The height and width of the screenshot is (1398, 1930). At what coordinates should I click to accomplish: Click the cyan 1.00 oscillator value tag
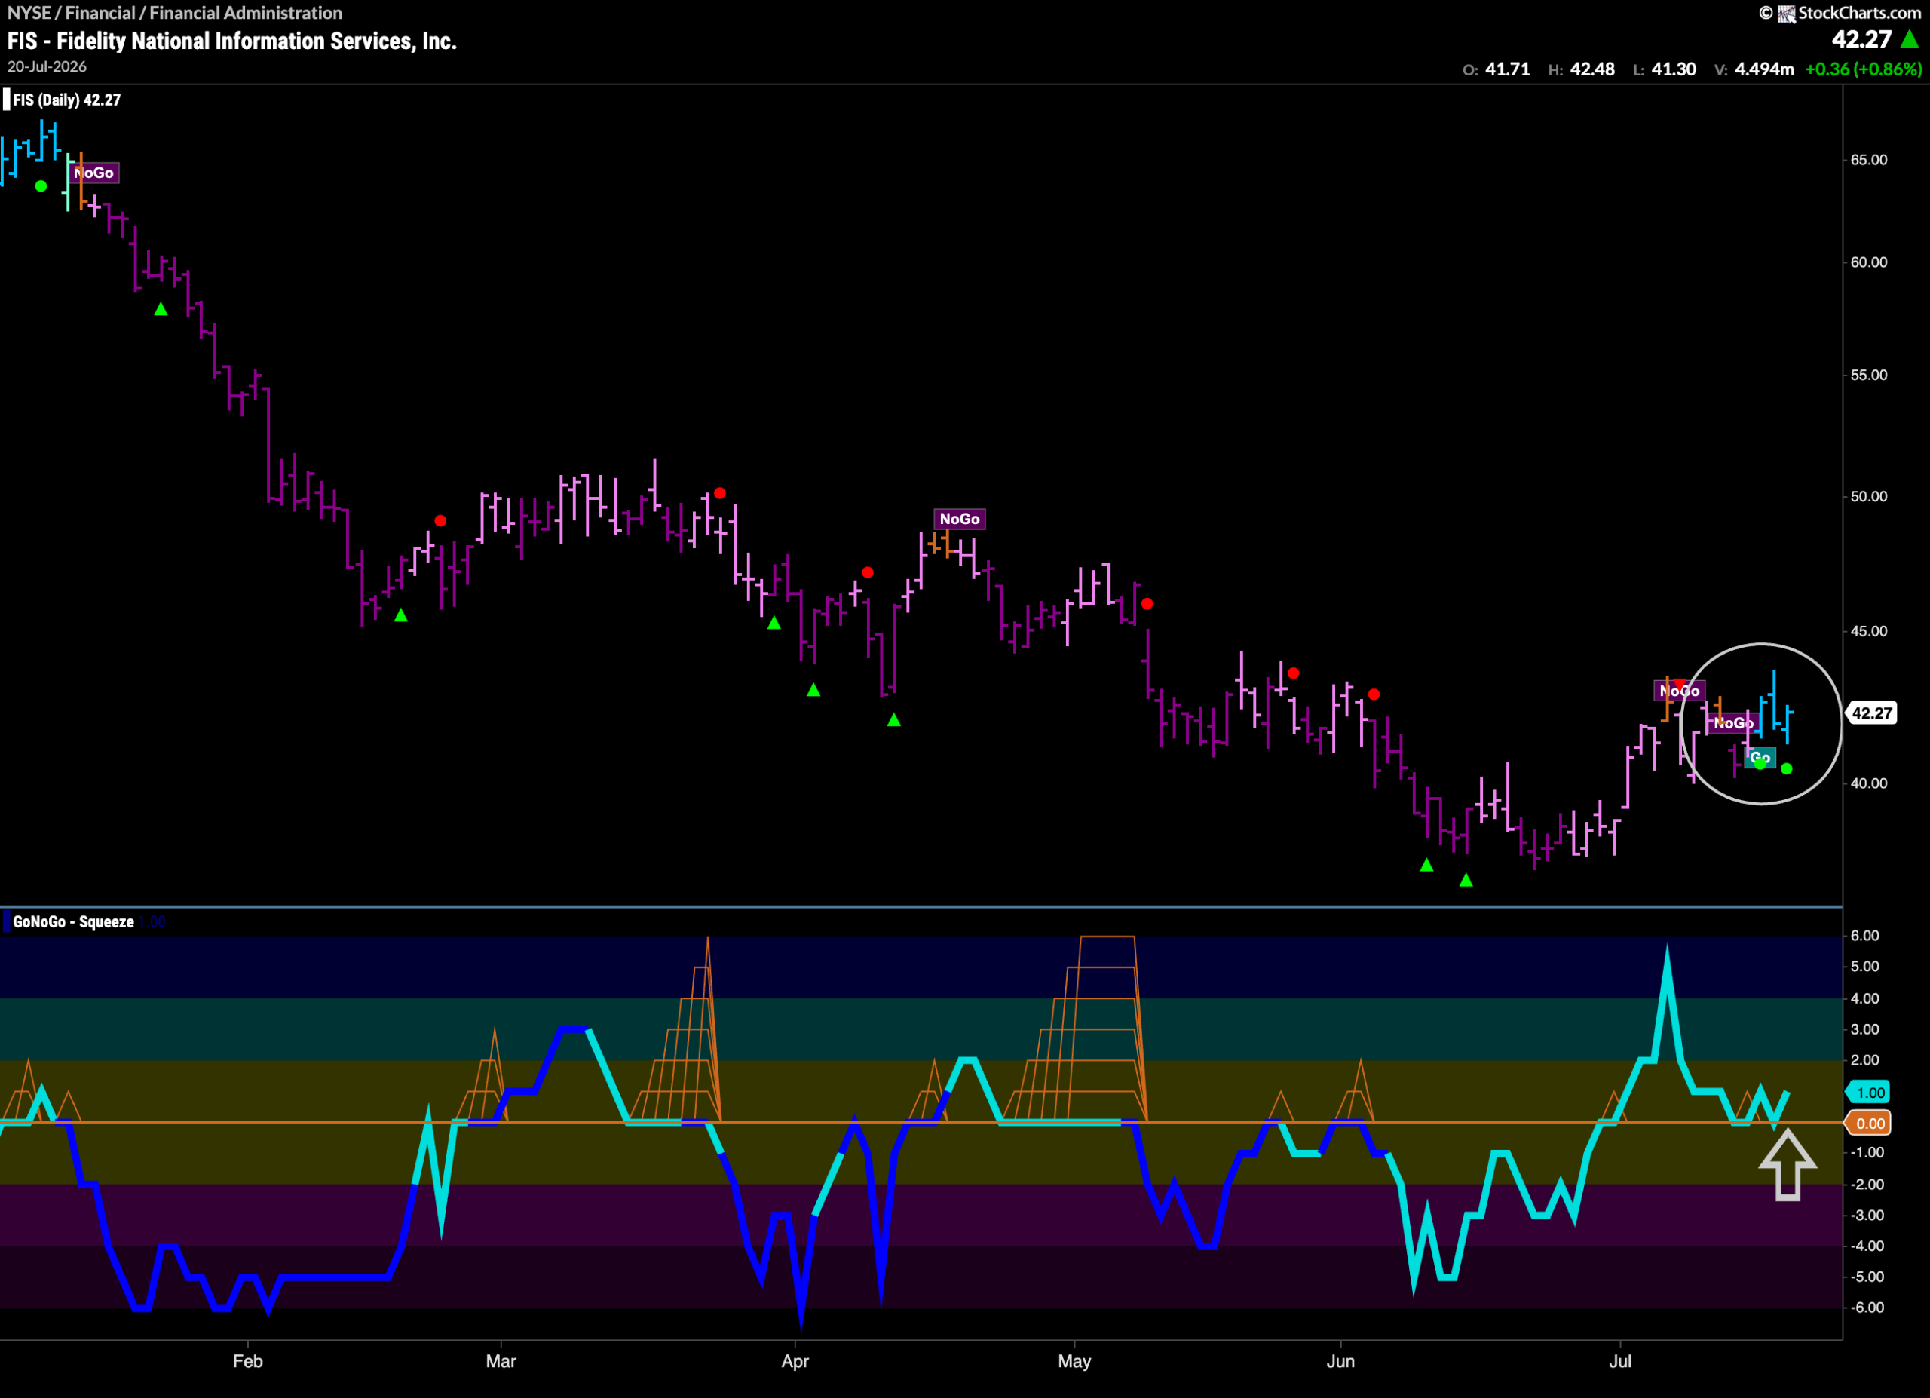click(1870, 1093)
